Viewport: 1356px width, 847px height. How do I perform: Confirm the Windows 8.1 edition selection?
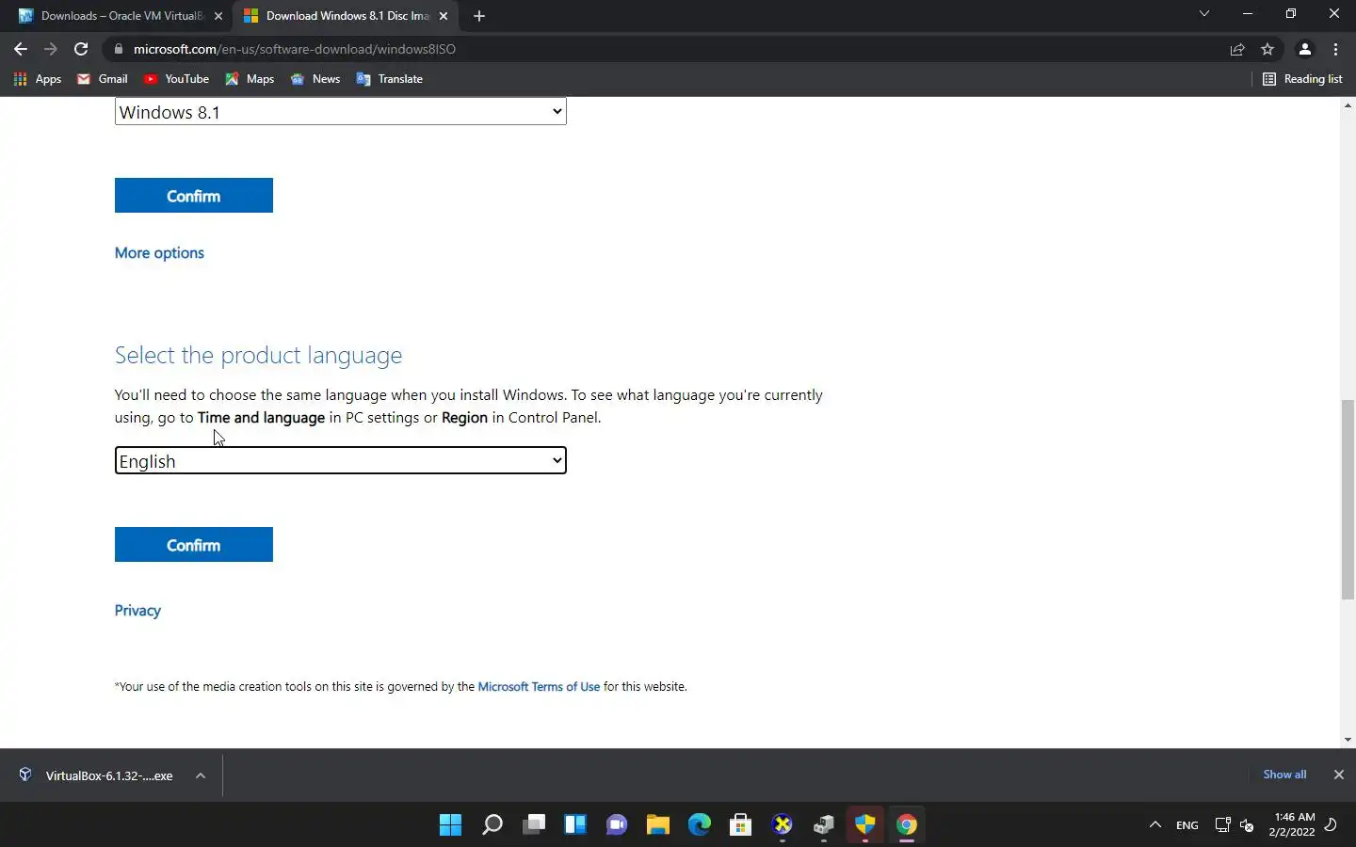tap(194, 196)
